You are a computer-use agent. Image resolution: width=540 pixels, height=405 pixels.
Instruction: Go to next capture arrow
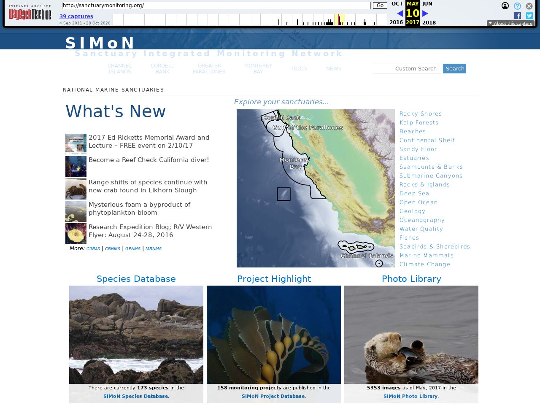coord(425,13)
